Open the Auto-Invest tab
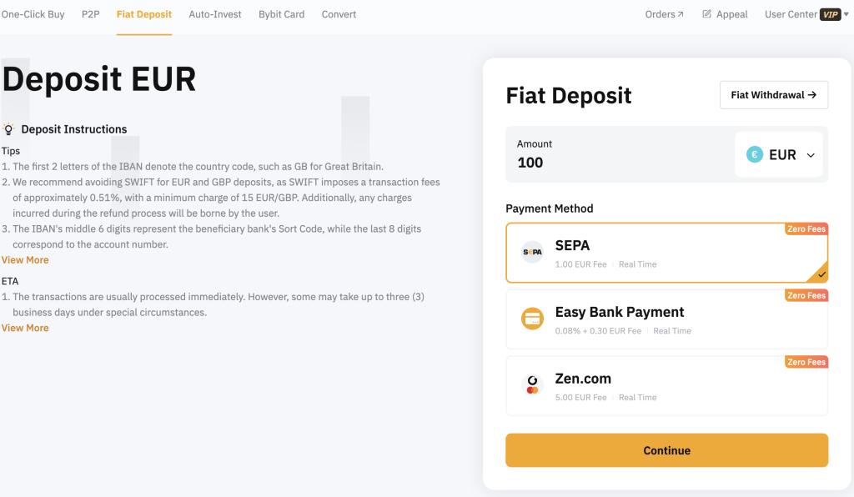The image size is (854, 497). tap(215, 14)
